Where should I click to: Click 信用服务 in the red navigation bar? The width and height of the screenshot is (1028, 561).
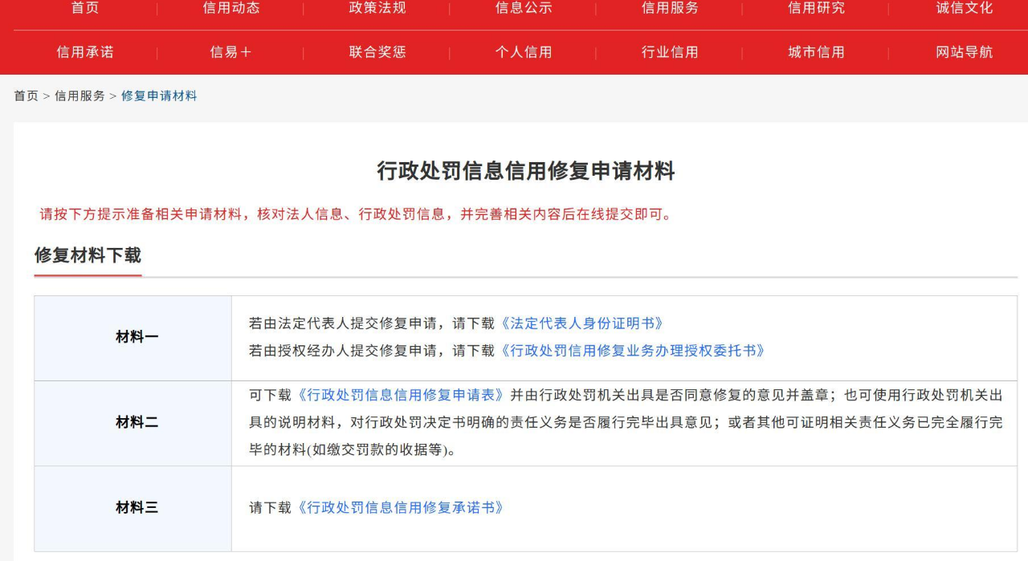point(670,8)
